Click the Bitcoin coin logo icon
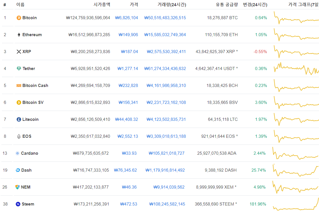 [19, 18]
